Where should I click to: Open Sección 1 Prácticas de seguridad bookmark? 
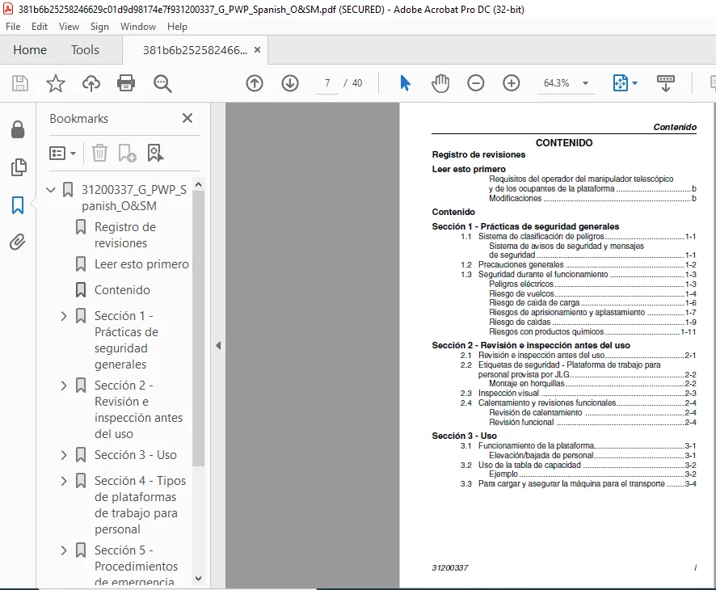click(x=127, y=340)
